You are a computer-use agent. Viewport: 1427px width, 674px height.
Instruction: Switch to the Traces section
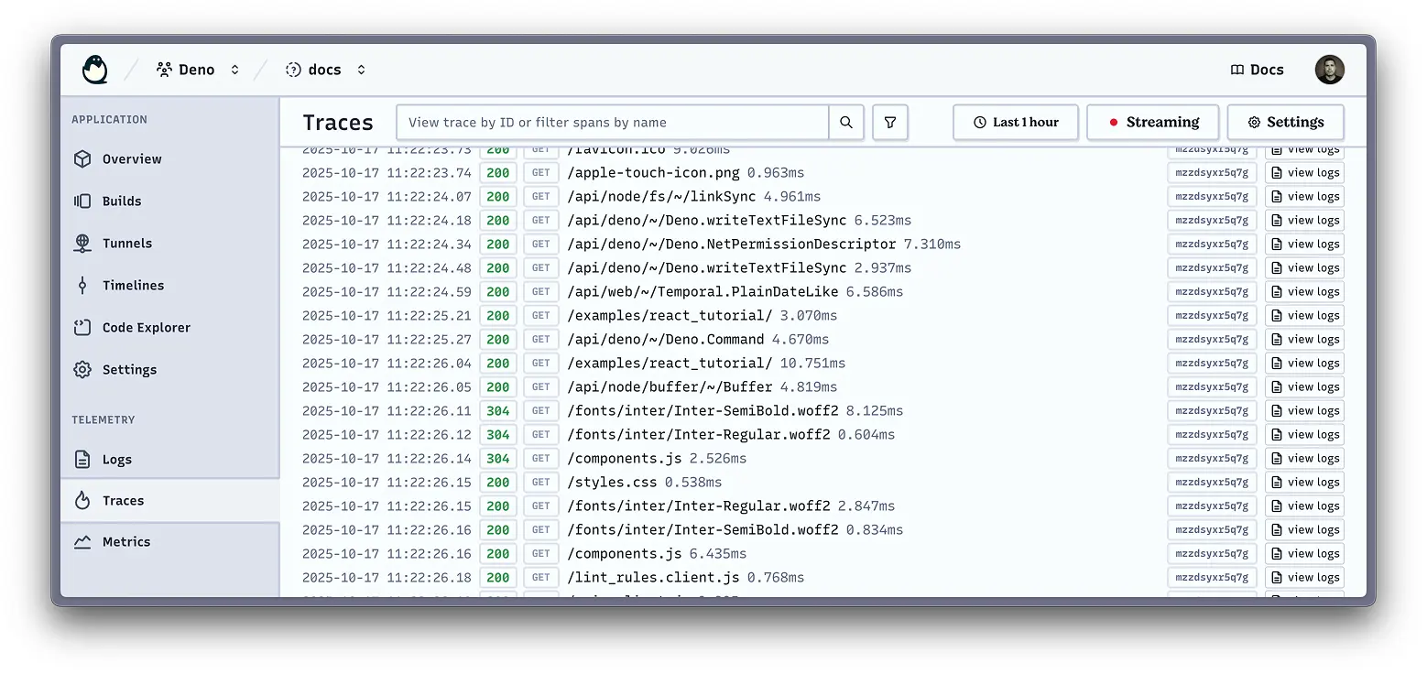point(125,500)
